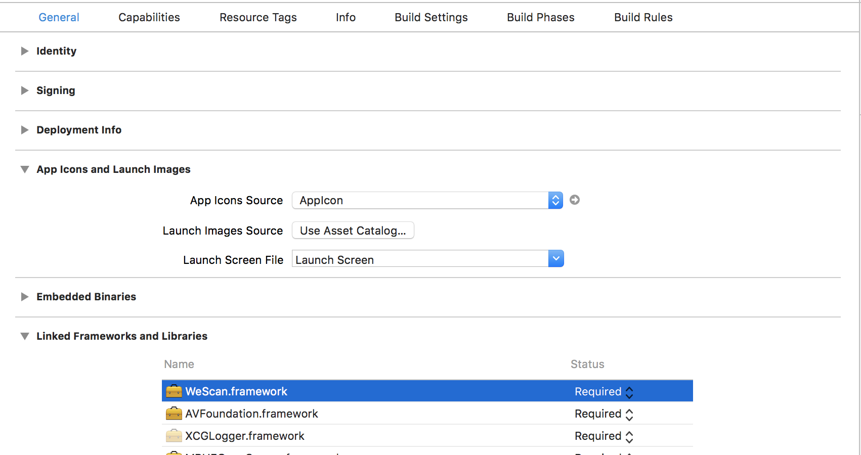Image resolution: width=861 pixels, height=455 pixels.
Task: Collapse Linked Frameworks and Libraries section
Action: pyautogui.click(x=24, y=336)
